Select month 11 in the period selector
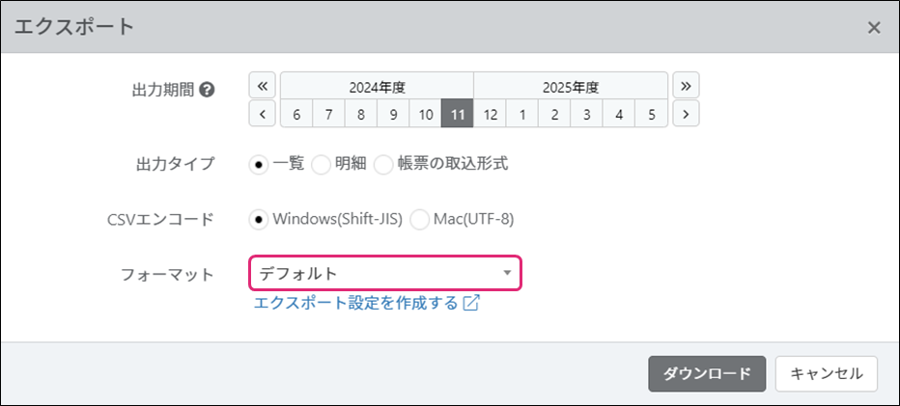This screenshot has width=900, height=406. [457, 114]
